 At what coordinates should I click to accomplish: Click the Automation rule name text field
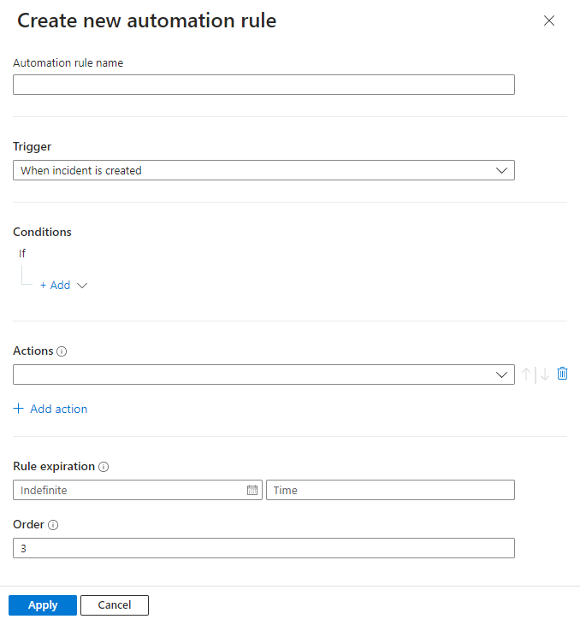263,85
